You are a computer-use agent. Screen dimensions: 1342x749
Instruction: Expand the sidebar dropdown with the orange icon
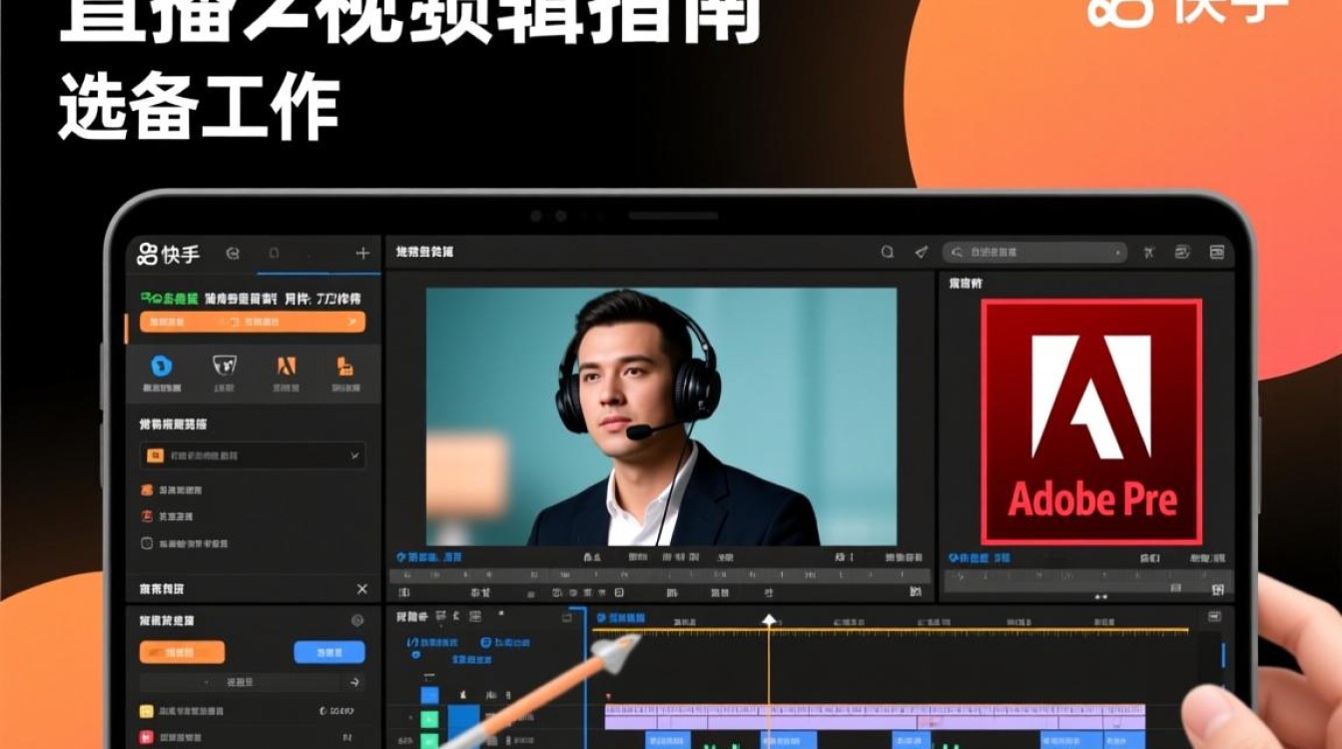tap(253, 455)
